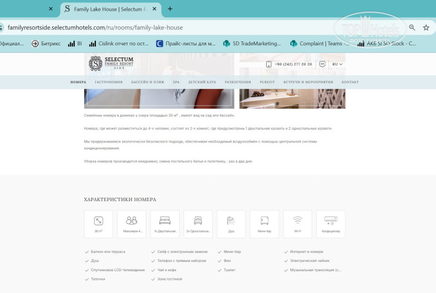436x293 pixels.
Task: Click the Мини-бар feature icon
Action: [x=264, y=224]
